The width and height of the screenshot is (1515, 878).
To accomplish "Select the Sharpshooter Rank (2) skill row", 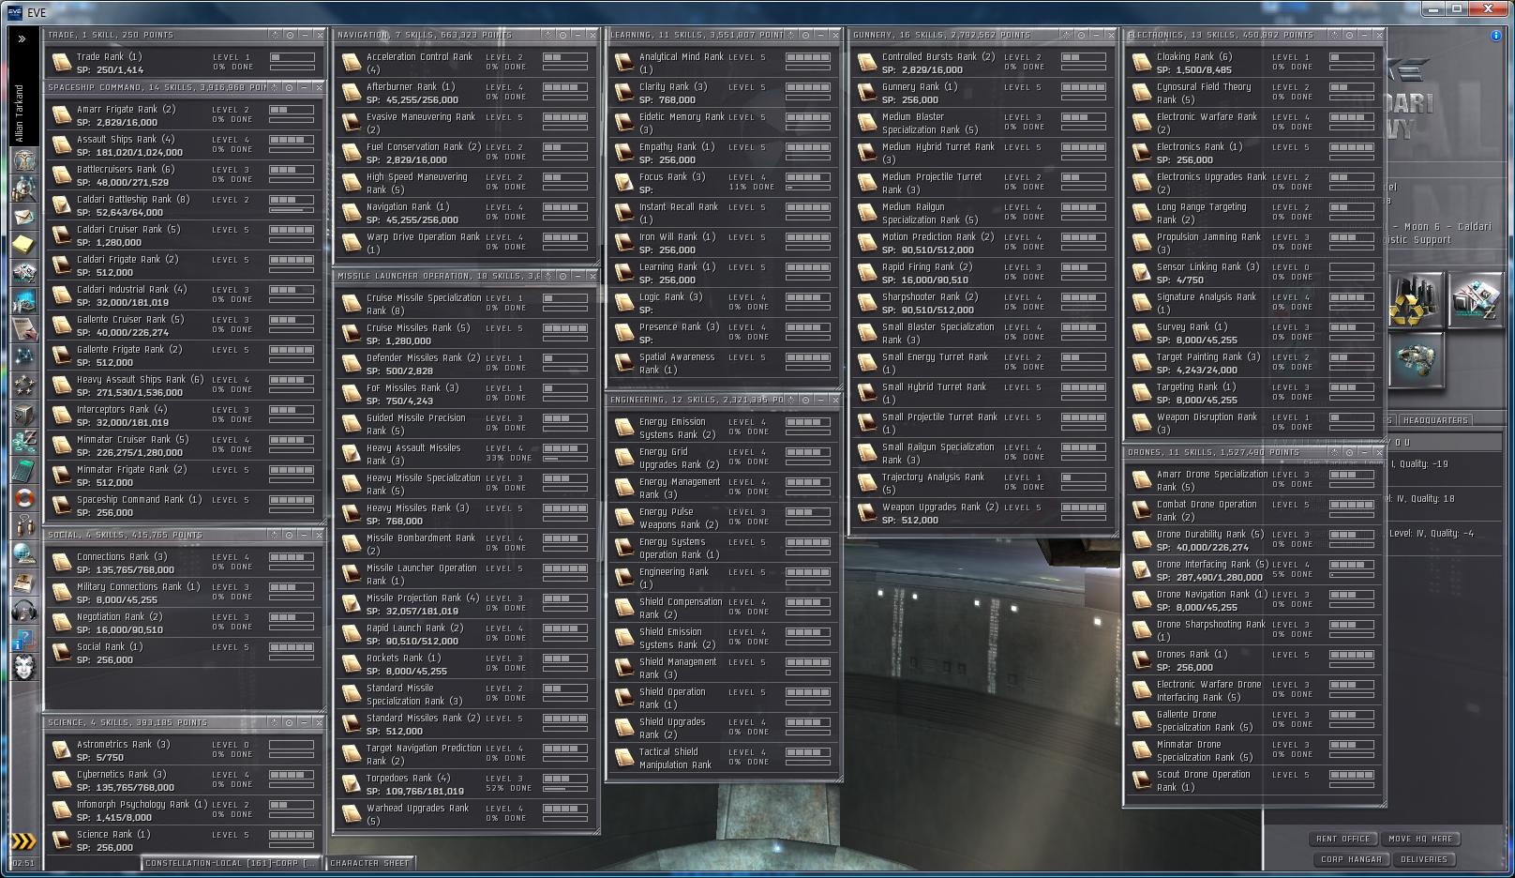I will click(x=982, y=303).
